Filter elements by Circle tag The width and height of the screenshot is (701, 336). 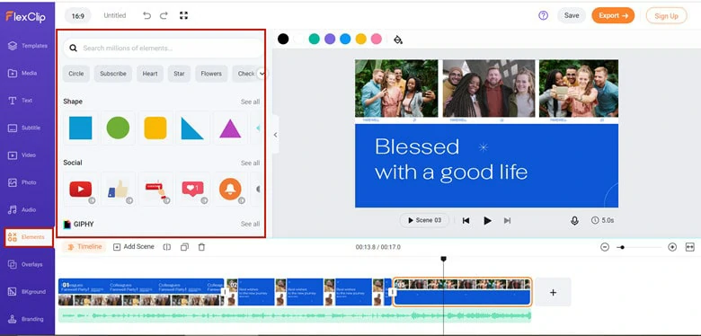(x=76, y=74)
